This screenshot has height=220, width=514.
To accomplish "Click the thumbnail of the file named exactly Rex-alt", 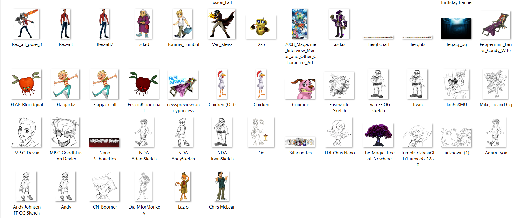I will (x=65, y=24).
